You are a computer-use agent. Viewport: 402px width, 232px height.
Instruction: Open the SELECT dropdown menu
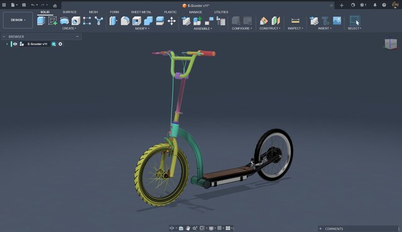point(354,28)
